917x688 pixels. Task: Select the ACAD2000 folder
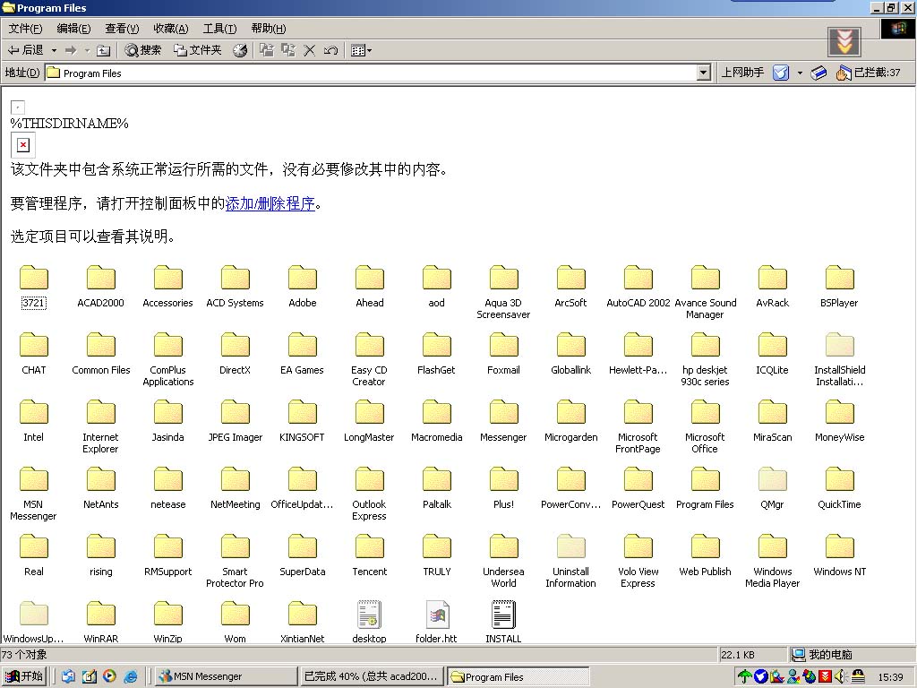pyautogui.click(x=100, y=287)
